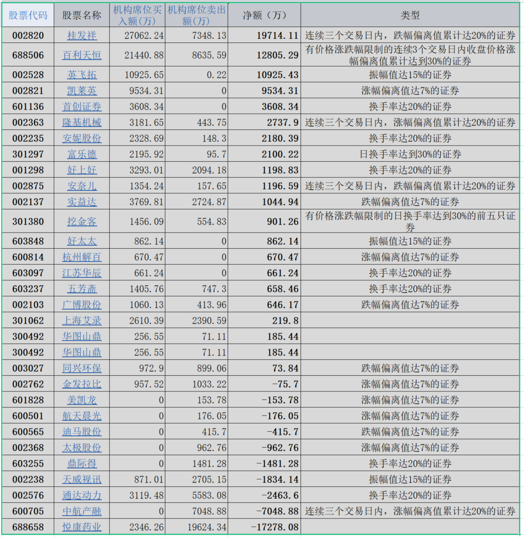
Task: Select the 股票名称 header cell
Action: tap(82, 15)
